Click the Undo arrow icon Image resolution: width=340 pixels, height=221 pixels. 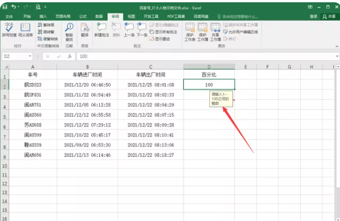click(14, 7)
